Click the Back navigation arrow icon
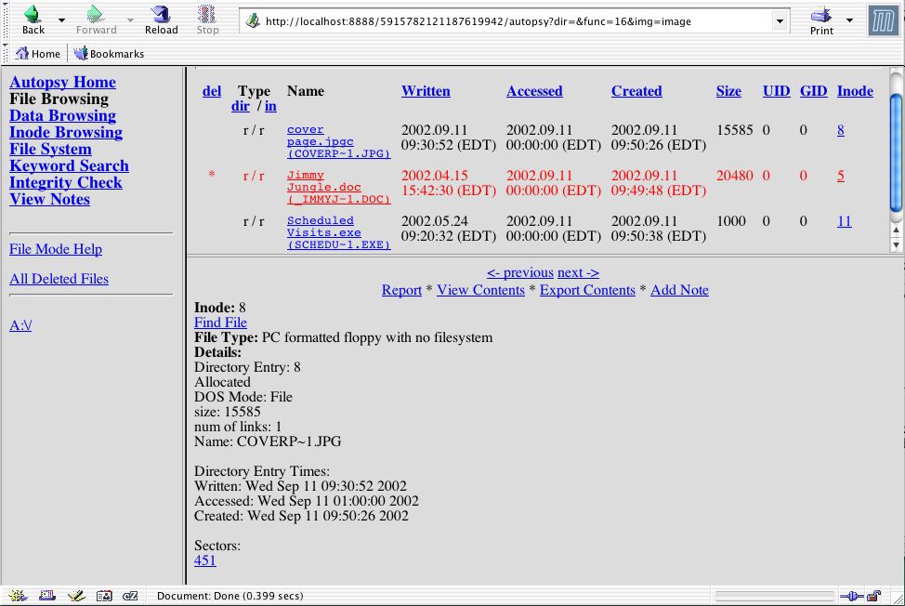The height and width of the screenshot is (606, 905). pos(33,15)
